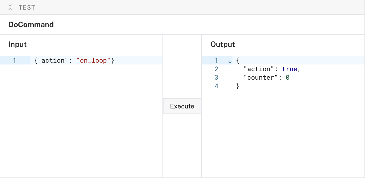
Task: Click the Output panel label
Action: tap(223, 44)
